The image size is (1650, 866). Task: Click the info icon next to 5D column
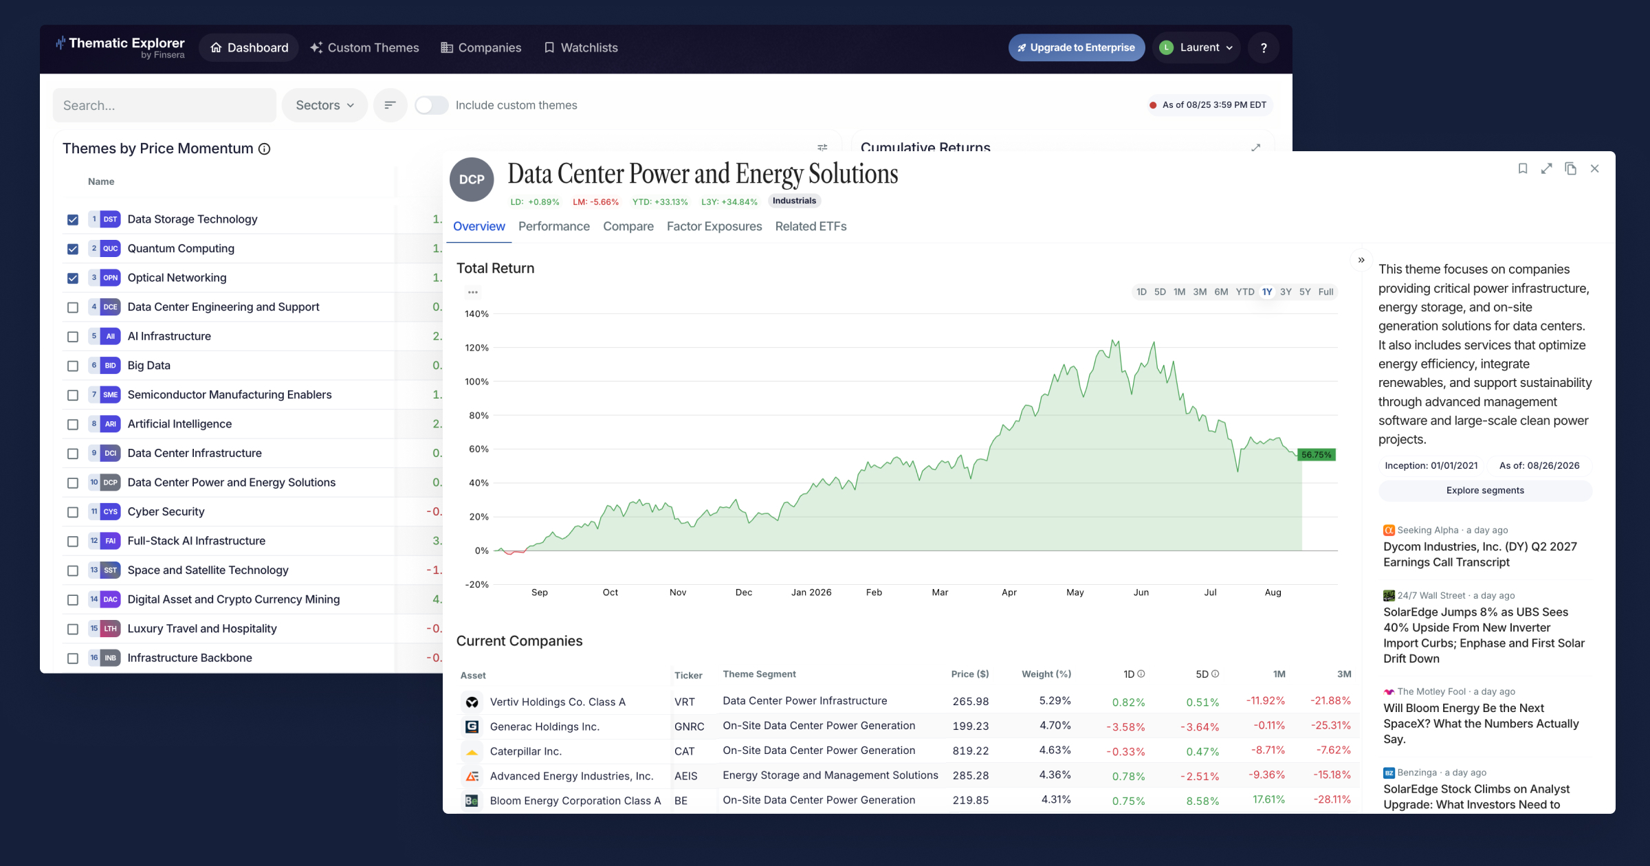point(1215,674)
